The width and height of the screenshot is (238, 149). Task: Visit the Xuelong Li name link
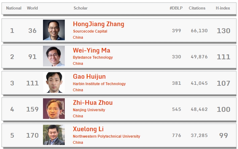tap(88, 129)
